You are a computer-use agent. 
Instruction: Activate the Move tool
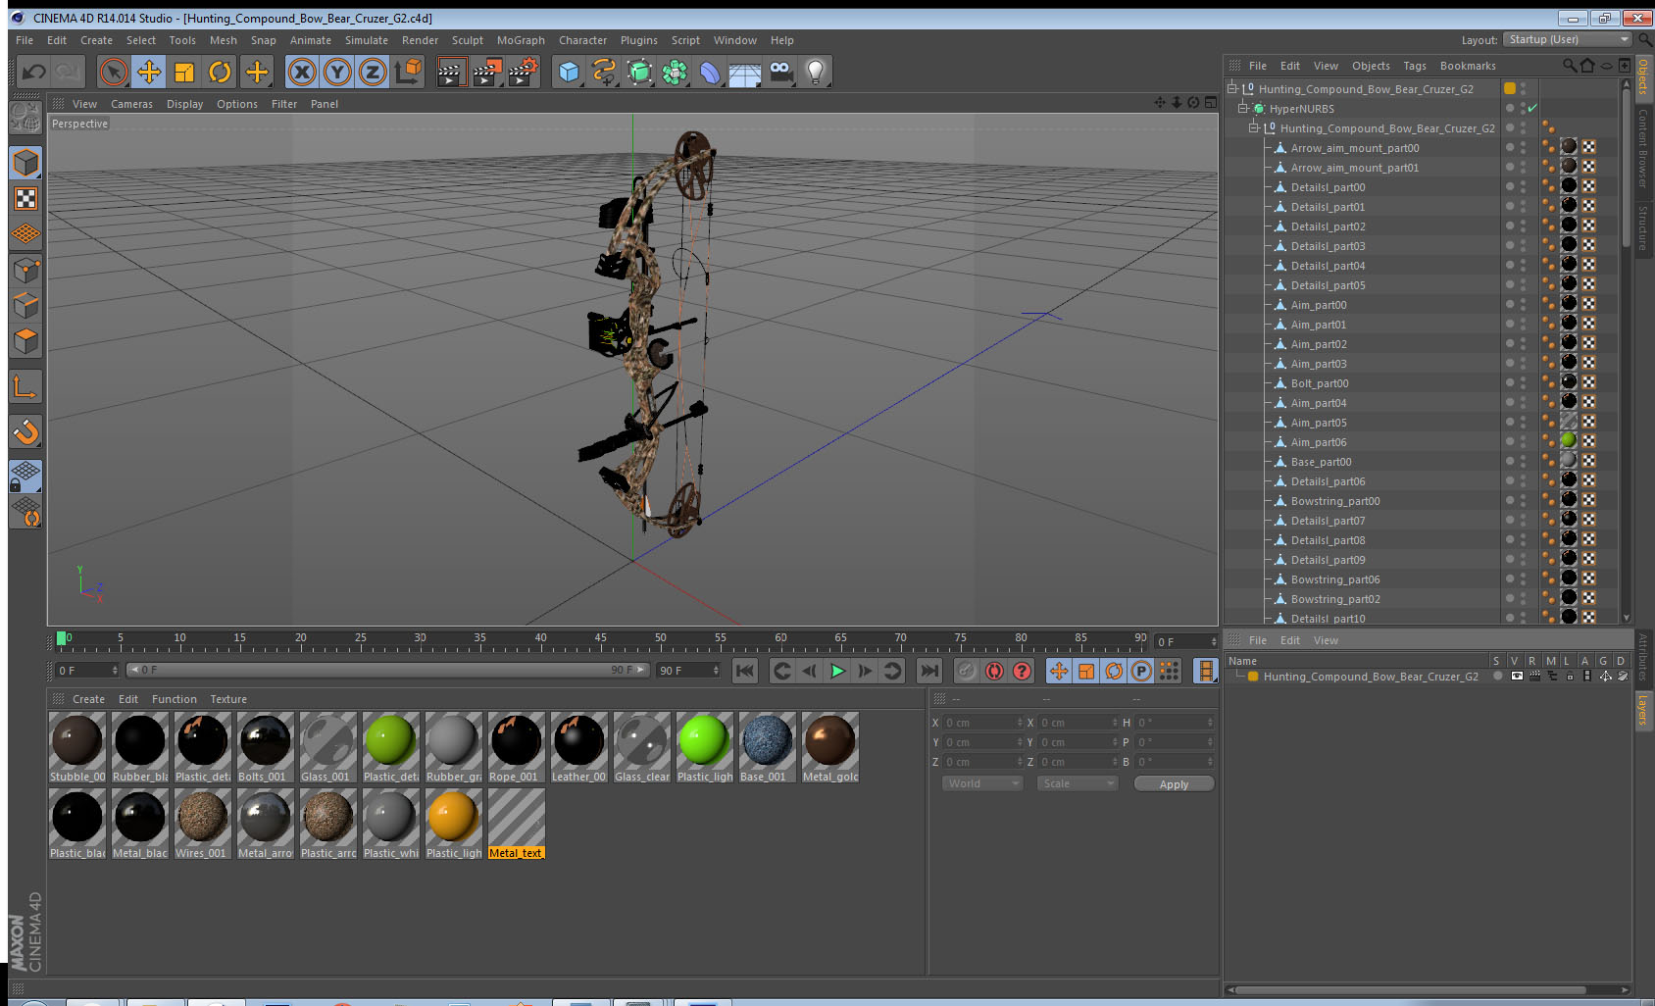click(149, 72)
